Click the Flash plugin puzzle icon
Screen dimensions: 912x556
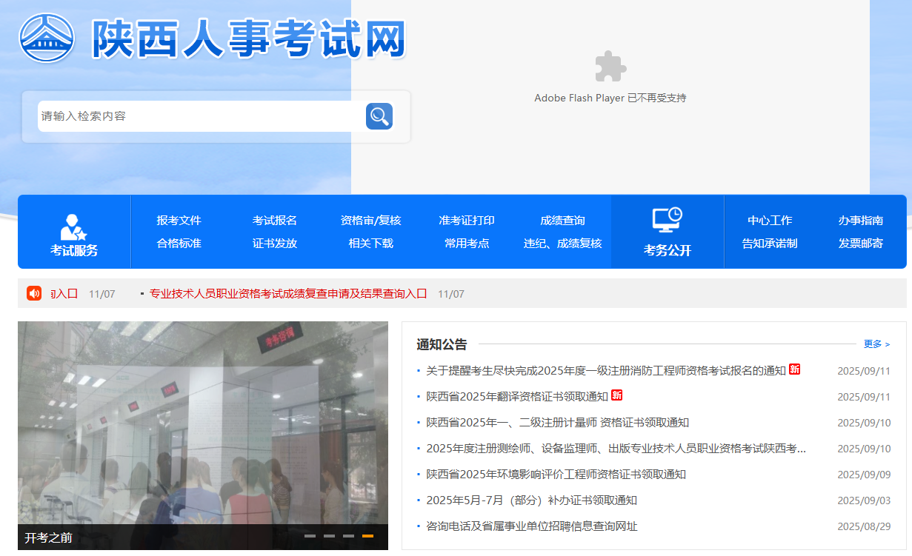610,67
